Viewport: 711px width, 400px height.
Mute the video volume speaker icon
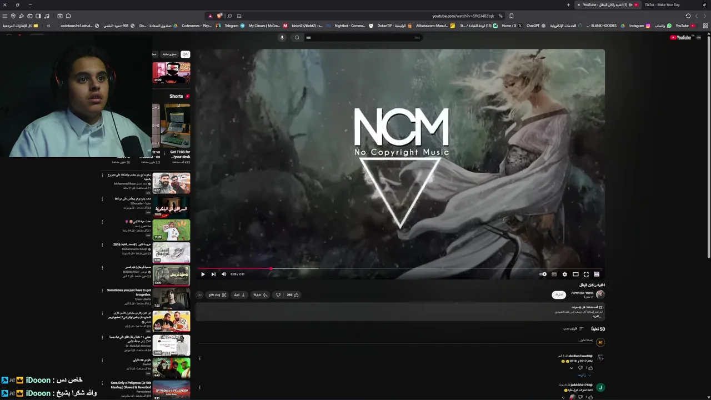pyautogui.click(x=224, y=274)
